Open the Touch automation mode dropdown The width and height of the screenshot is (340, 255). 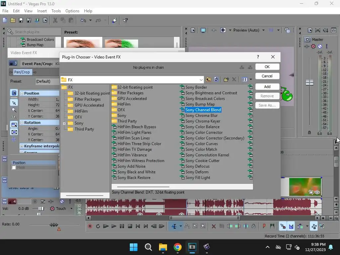(71, 209)
